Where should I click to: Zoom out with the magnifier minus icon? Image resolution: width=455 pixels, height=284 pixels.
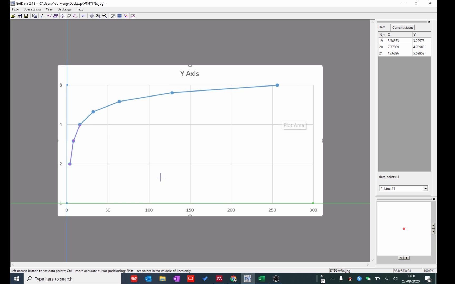point(105,16)
